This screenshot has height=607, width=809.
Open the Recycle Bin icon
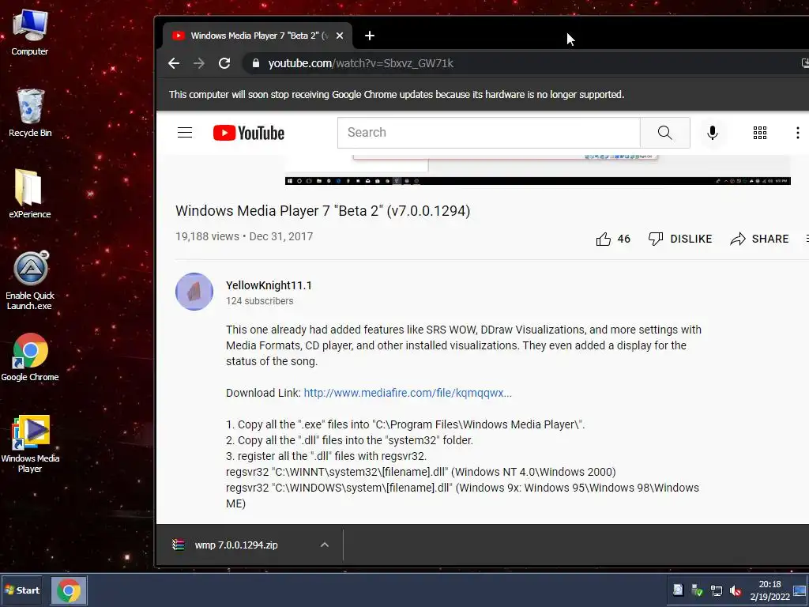point(30,112)
